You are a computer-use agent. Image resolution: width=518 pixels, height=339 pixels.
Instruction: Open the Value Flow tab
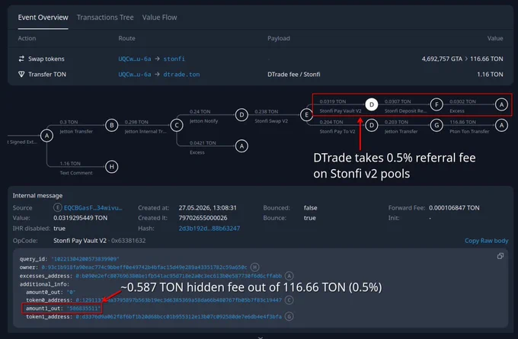pyautogui.click(x=159, y=18)
